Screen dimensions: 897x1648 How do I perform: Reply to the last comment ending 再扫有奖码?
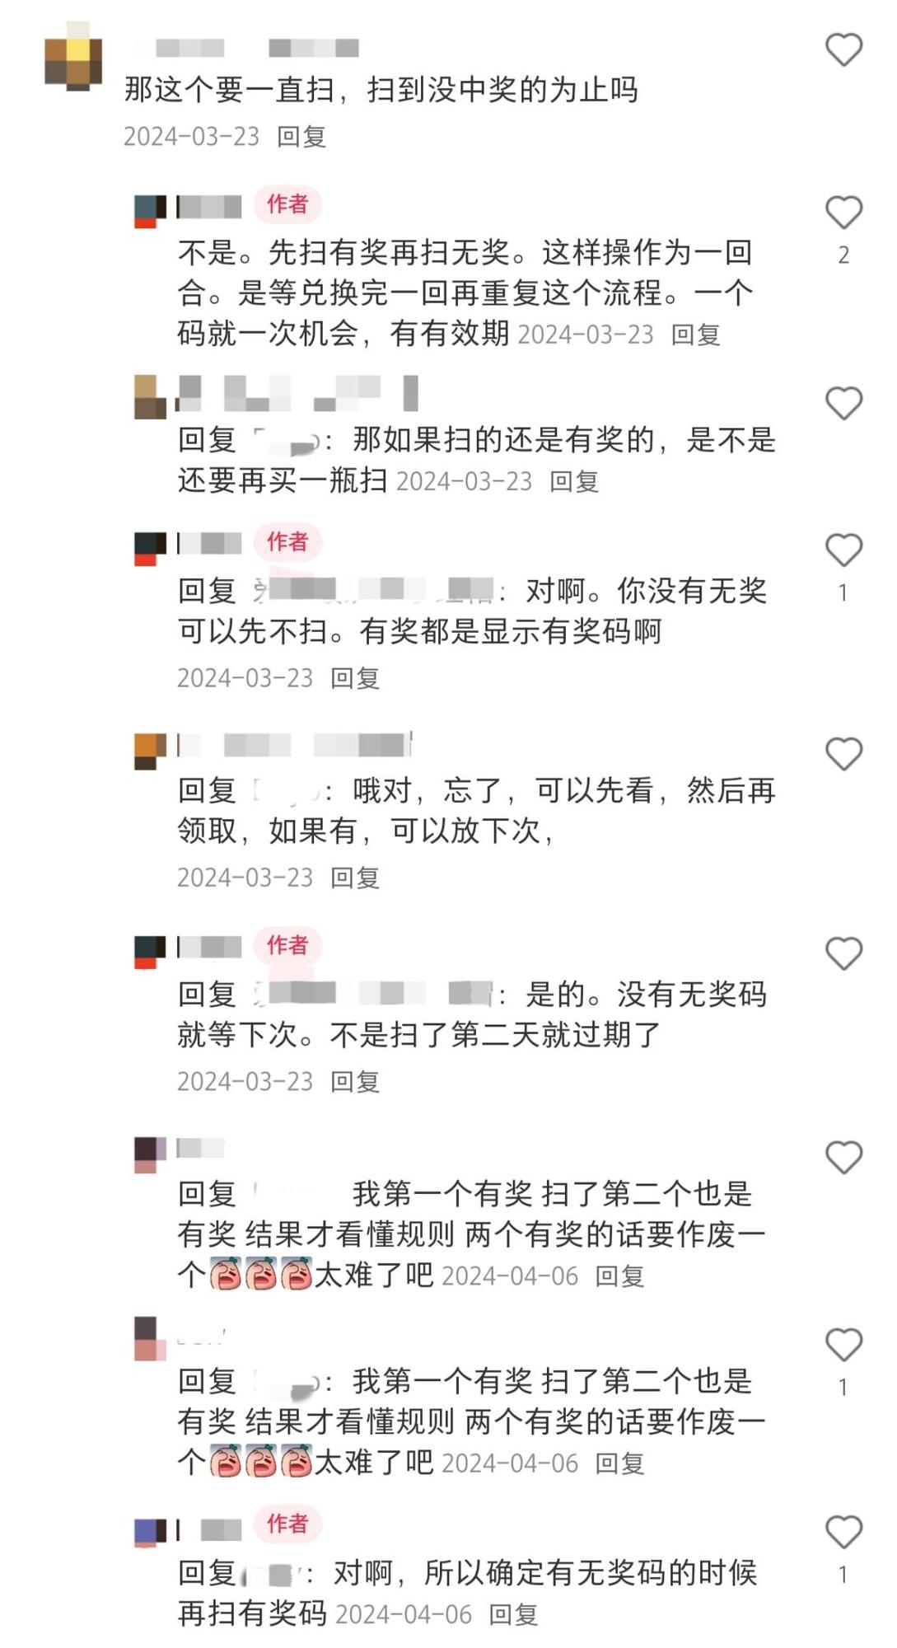513,1614
